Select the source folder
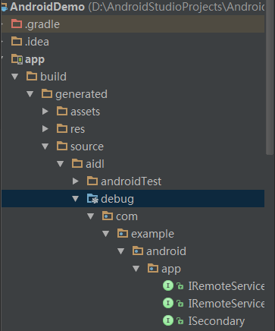The image size is (275, 331). [x=87, y=147]
